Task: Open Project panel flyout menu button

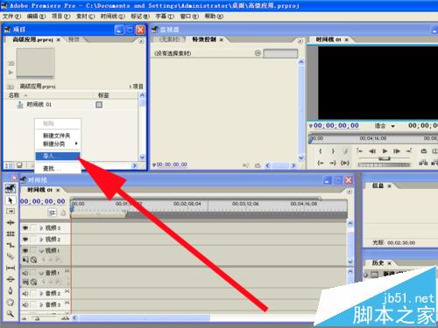Action: pos(141,41)
